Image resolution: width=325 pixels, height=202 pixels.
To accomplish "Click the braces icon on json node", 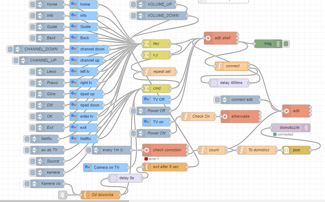I will [287, 150].
